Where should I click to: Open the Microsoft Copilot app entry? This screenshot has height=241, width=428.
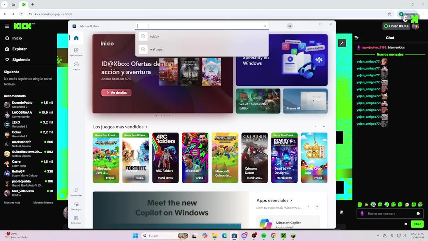coord(288,223)
